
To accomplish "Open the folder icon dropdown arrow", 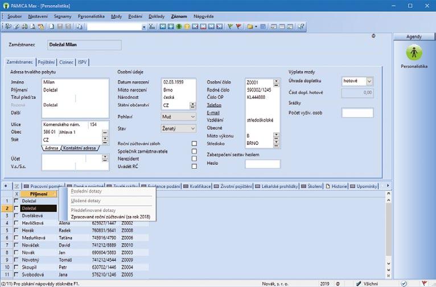I will pos(256,27).
